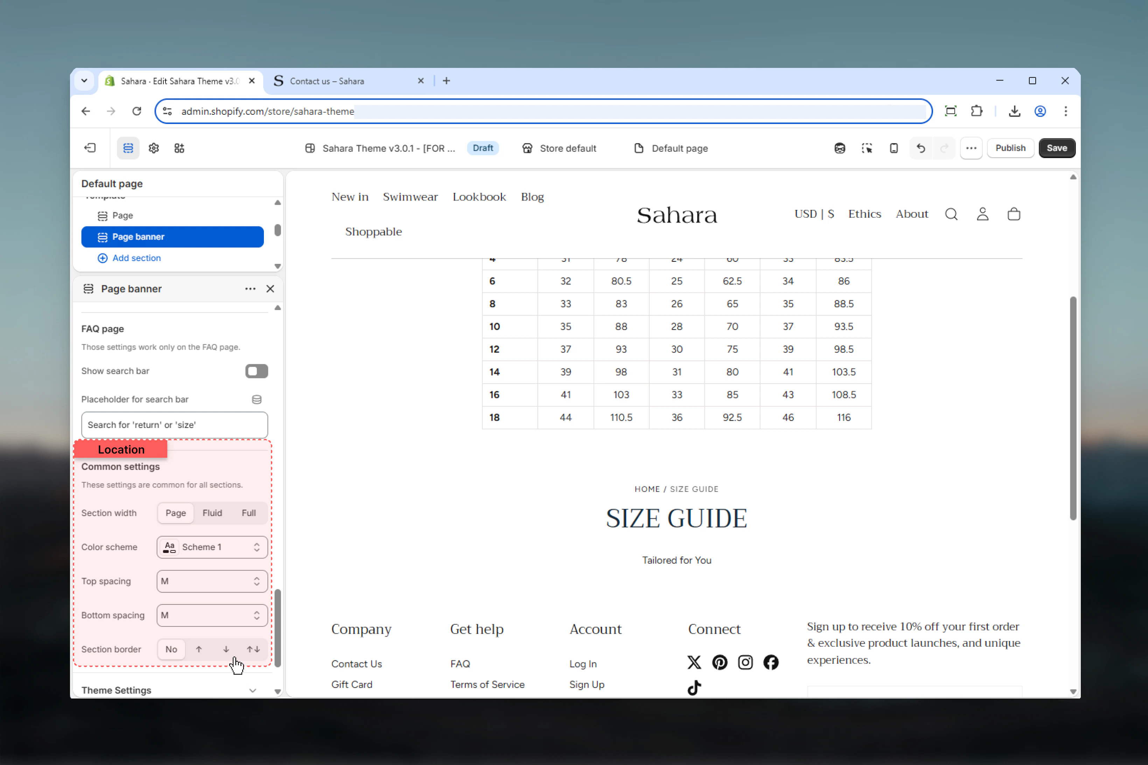The width and height of the screenshot is (1148, 765).
Task: Click the Save button
Action: (1057, 148)
